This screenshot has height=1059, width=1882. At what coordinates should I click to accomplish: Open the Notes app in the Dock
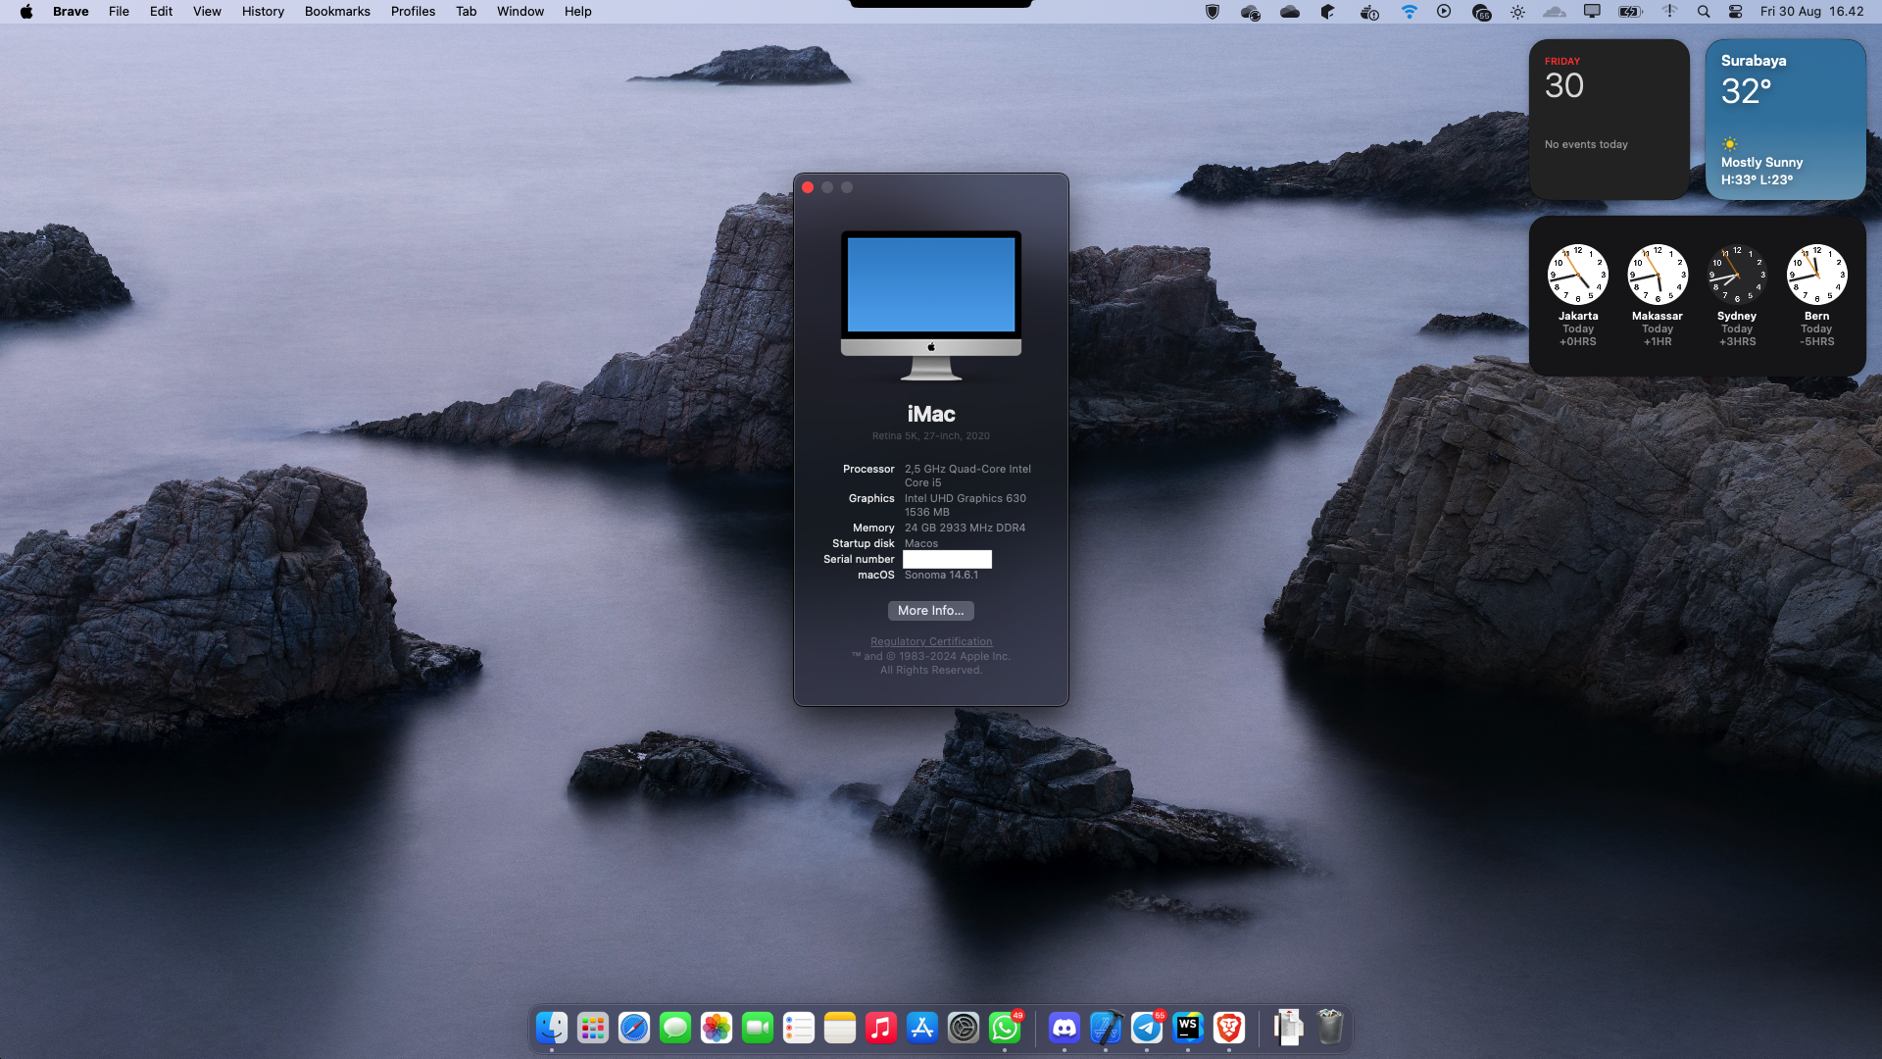[x=840, y=1028]
